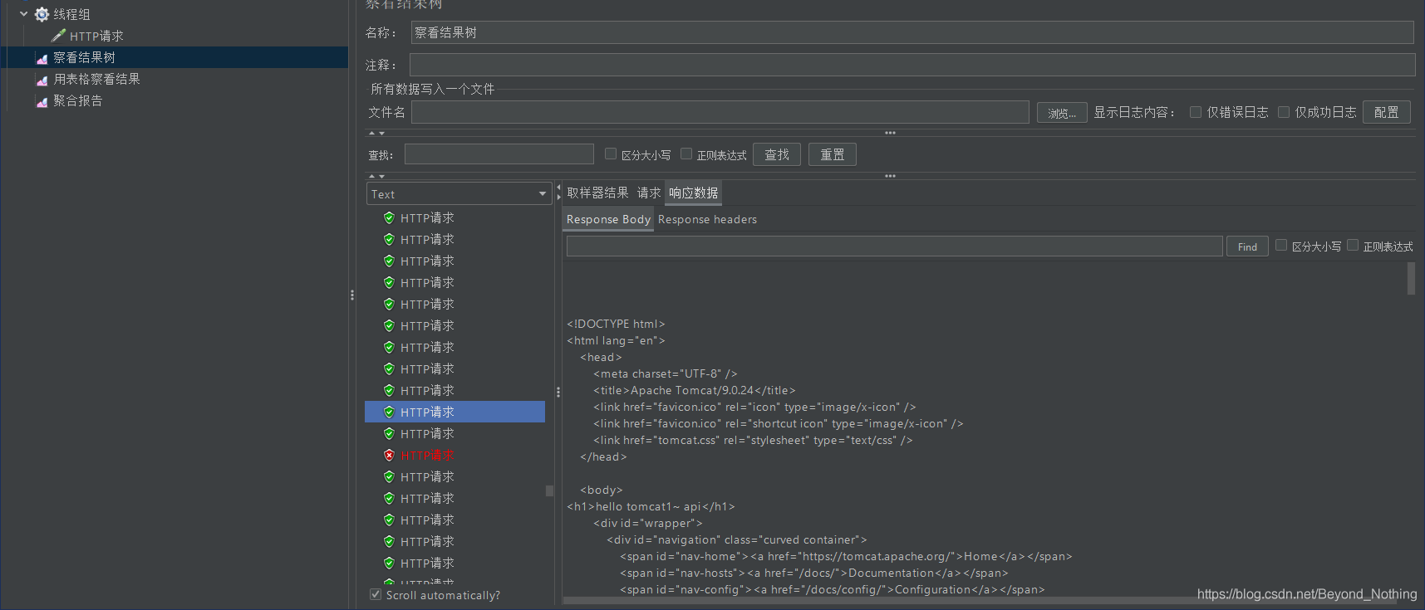Image resolution: width=1425 pixels, height=610 pixels.
Task: Click the chart icon of 察看结果树
Action: tap(42, 58)
